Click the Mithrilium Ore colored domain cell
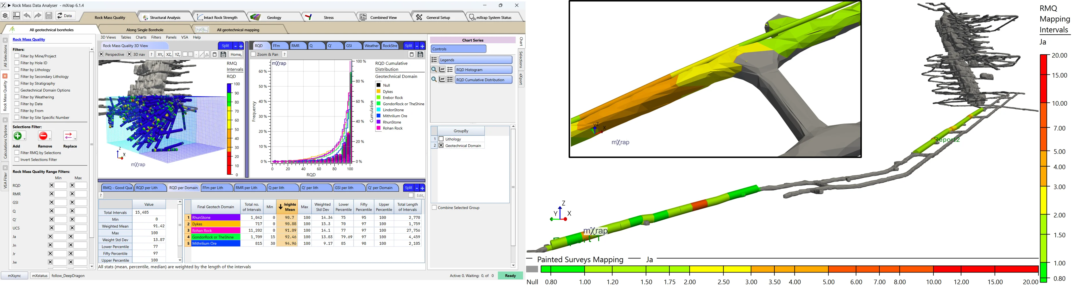This screenshot has height=288, width=1072. [216, 244]
